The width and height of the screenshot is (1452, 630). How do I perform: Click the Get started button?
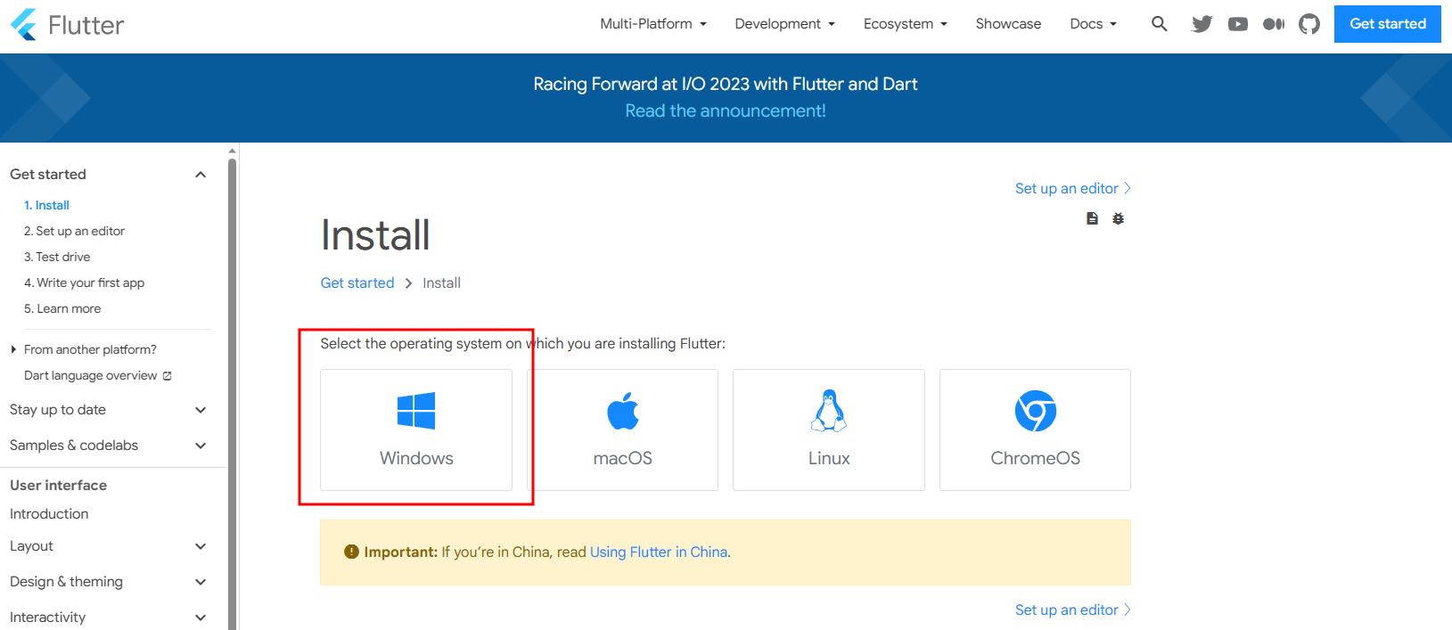1388,24
